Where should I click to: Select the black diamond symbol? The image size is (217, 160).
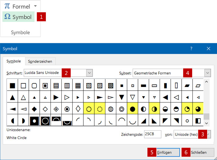(34, 109)
